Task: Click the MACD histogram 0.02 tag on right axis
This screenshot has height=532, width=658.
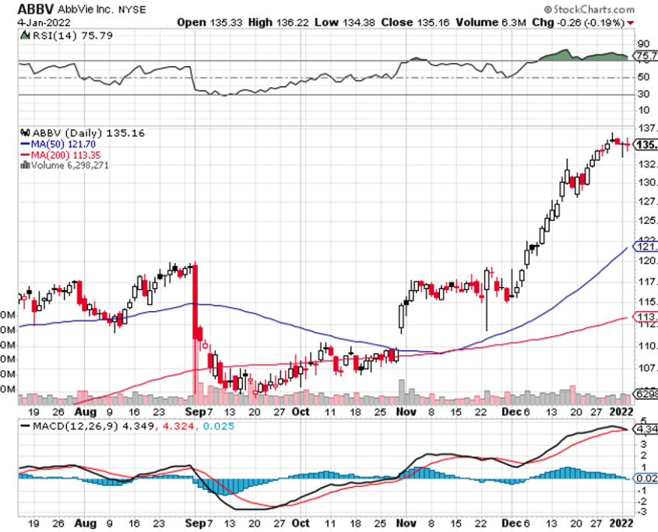Action: pyautogui.click(x=645, y=478)
